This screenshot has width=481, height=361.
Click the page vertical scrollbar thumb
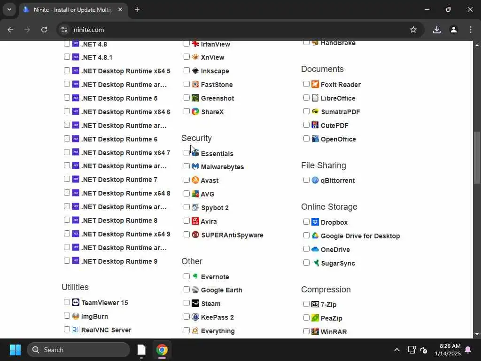coord(477,157)
